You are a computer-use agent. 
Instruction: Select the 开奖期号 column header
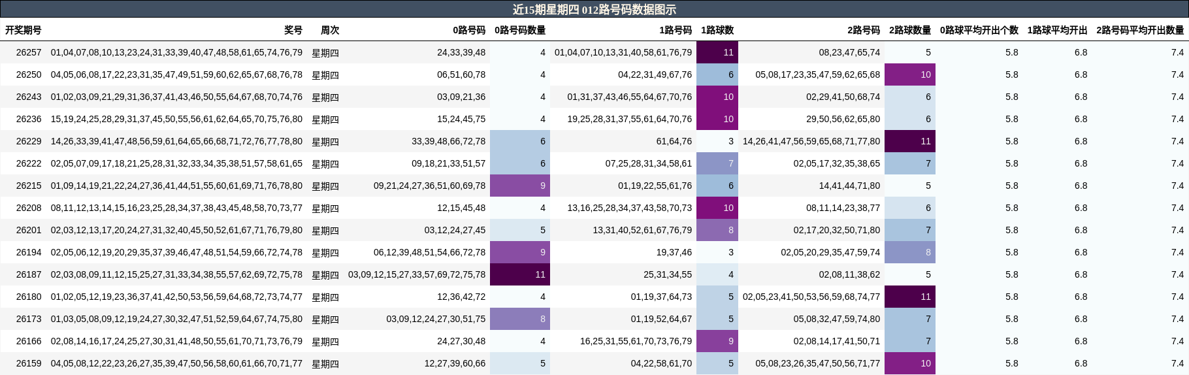coord(24,30)
